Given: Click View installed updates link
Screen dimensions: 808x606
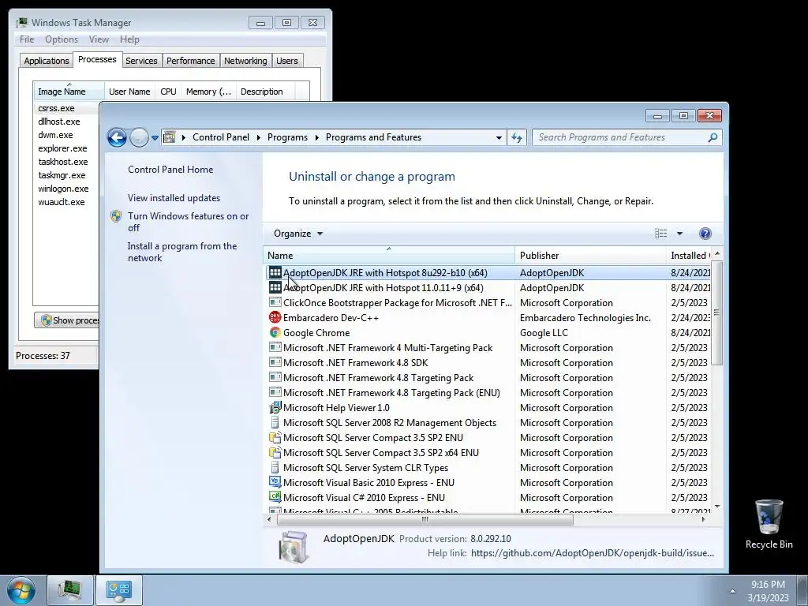Looking at the screenshot, I should (174, 198).
